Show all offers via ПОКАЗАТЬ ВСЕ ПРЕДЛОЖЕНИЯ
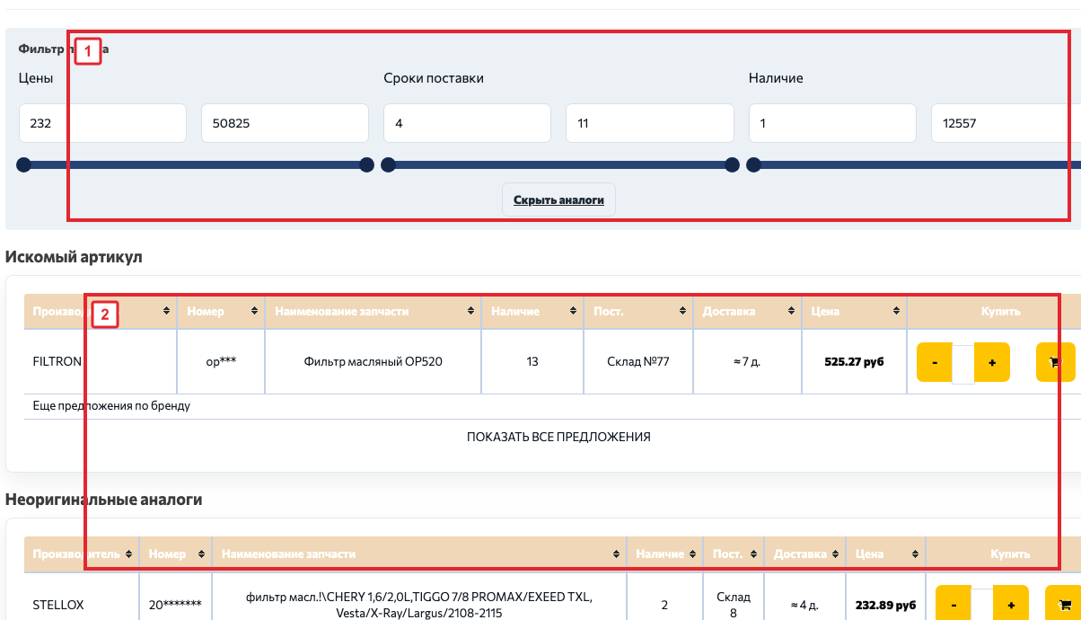The height and width of the screenshot is (620, 1081). click(x=558, y=437)
